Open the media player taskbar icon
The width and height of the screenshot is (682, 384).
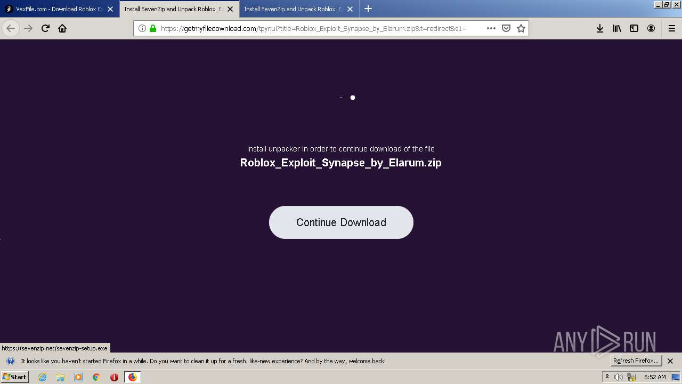pos(78,377)
